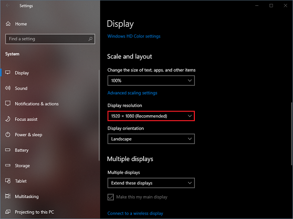Go to Multitasking settings

26,197
